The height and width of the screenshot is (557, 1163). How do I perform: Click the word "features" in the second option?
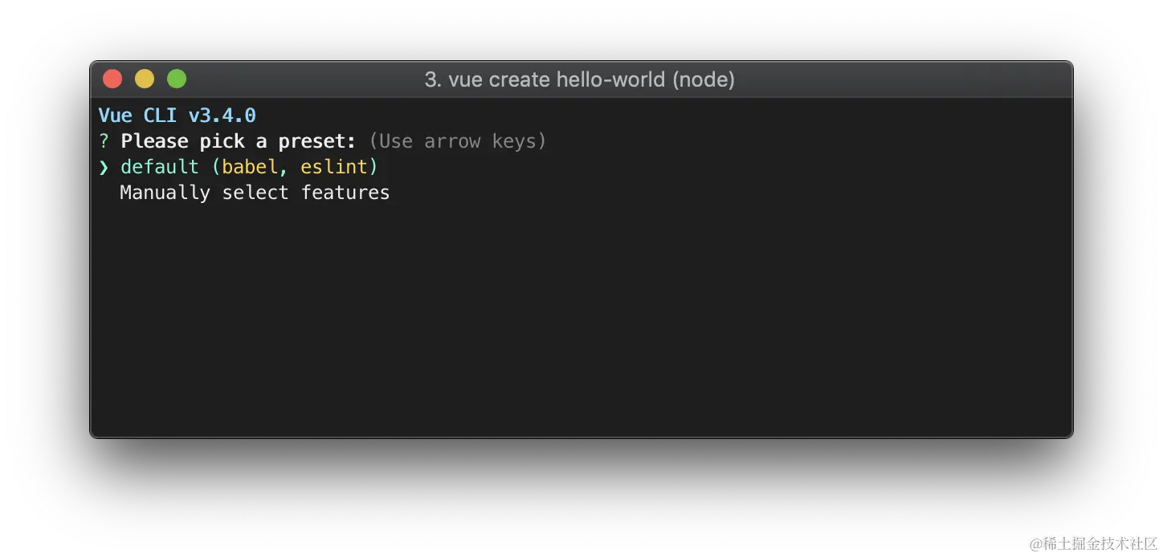345,193
